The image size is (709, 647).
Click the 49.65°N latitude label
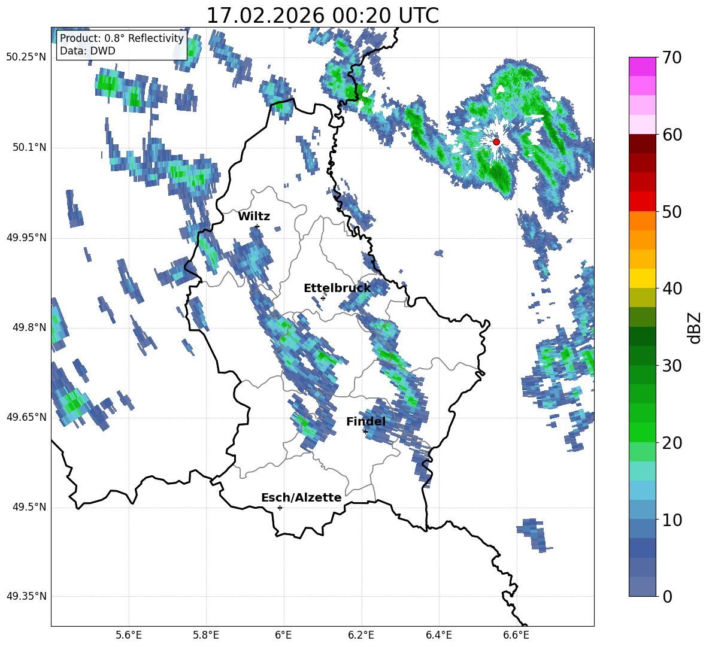tap(26, 417)
